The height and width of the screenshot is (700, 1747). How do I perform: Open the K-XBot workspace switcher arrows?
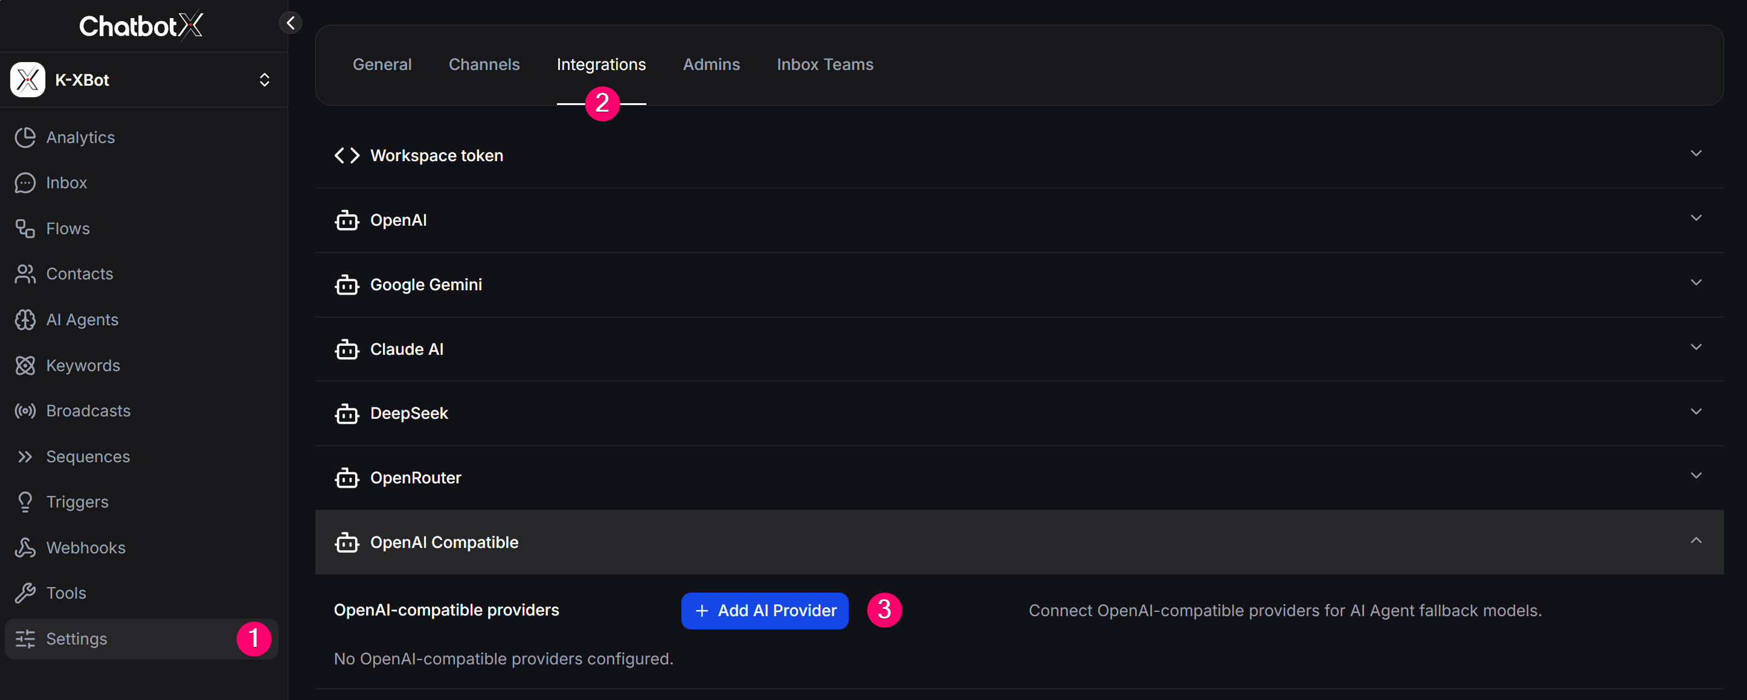coord(265,80)
